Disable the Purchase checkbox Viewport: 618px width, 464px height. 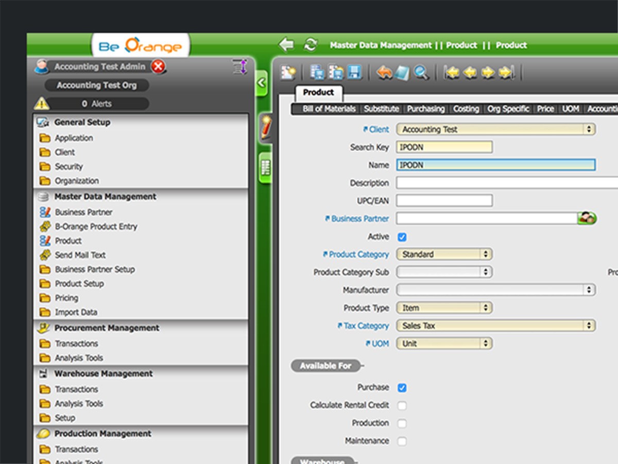click(x=402, y=387)
